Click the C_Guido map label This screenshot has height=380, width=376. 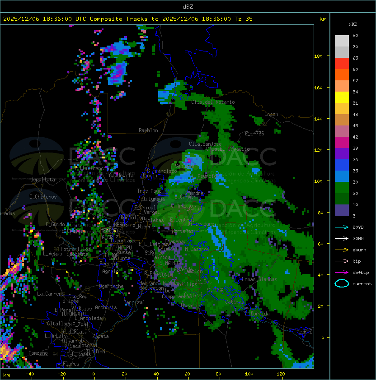(55, 224)
